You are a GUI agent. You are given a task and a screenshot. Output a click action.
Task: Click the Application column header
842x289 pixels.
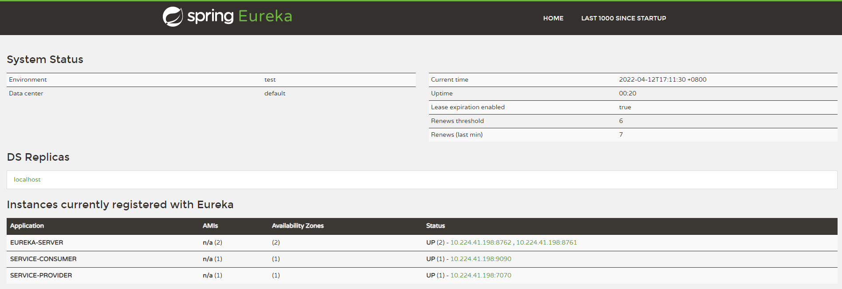click(27, 226)
